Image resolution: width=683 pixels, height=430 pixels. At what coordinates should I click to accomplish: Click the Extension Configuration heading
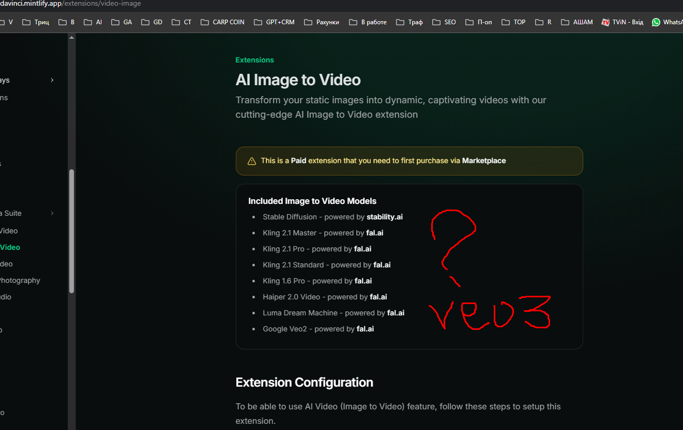tap(304, 383)
